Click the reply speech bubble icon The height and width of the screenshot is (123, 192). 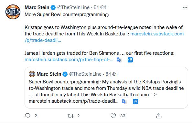pos(27,116)
